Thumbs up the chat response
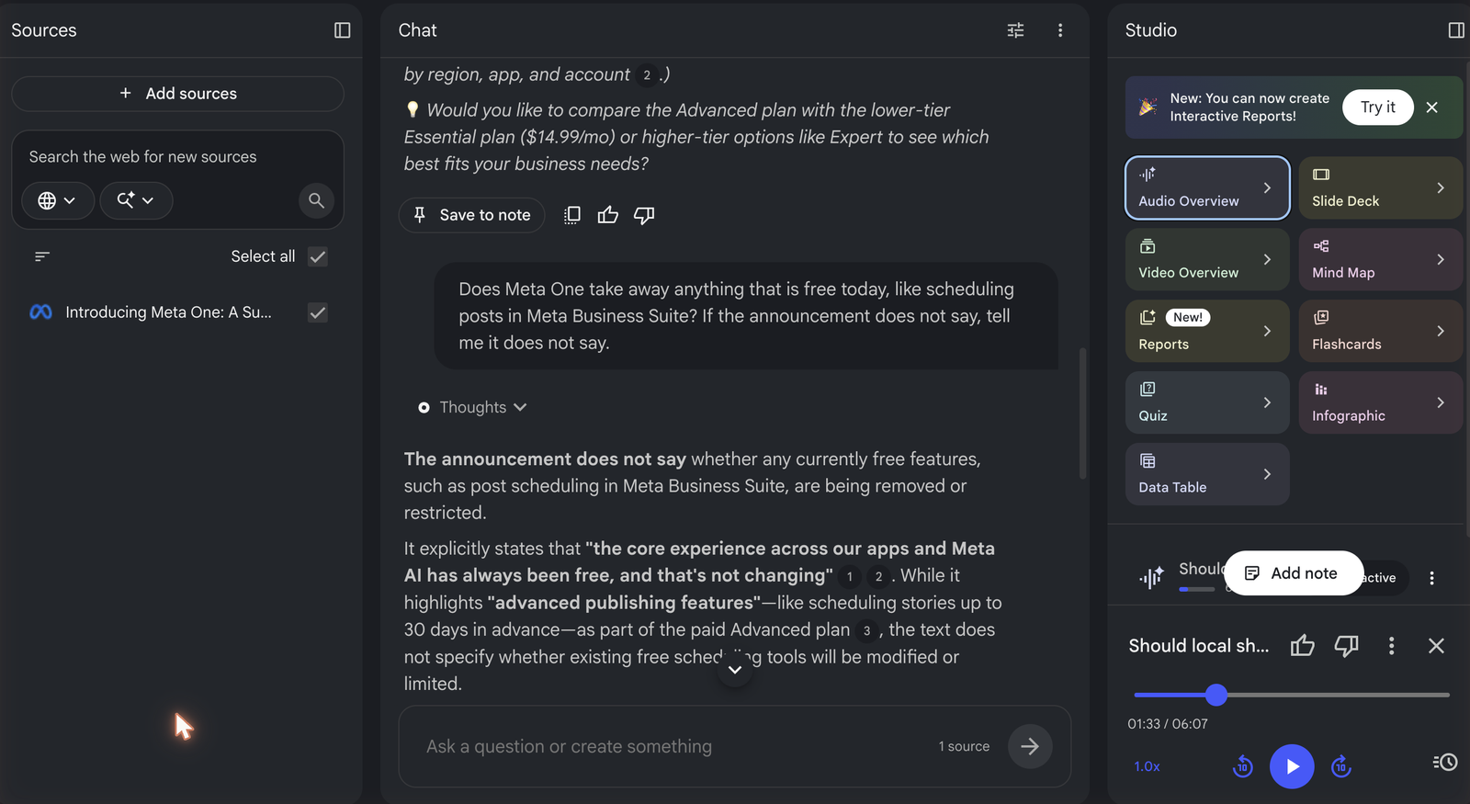Viewport: 1470px width, 804px height. click(608, 215)
